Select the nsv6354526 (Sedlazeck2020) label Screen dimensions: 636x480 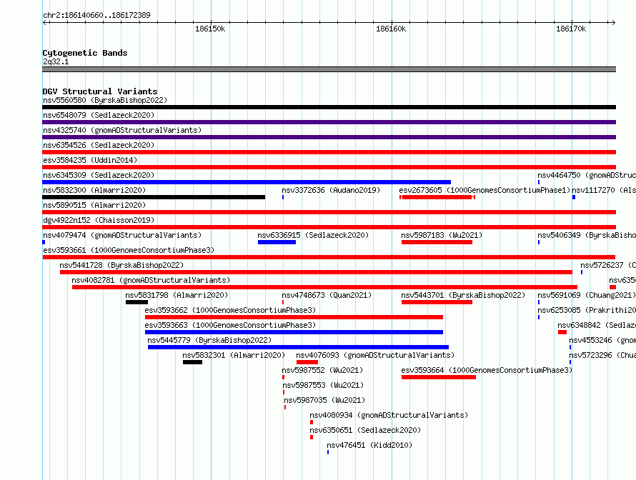click(x=99, y=145)
